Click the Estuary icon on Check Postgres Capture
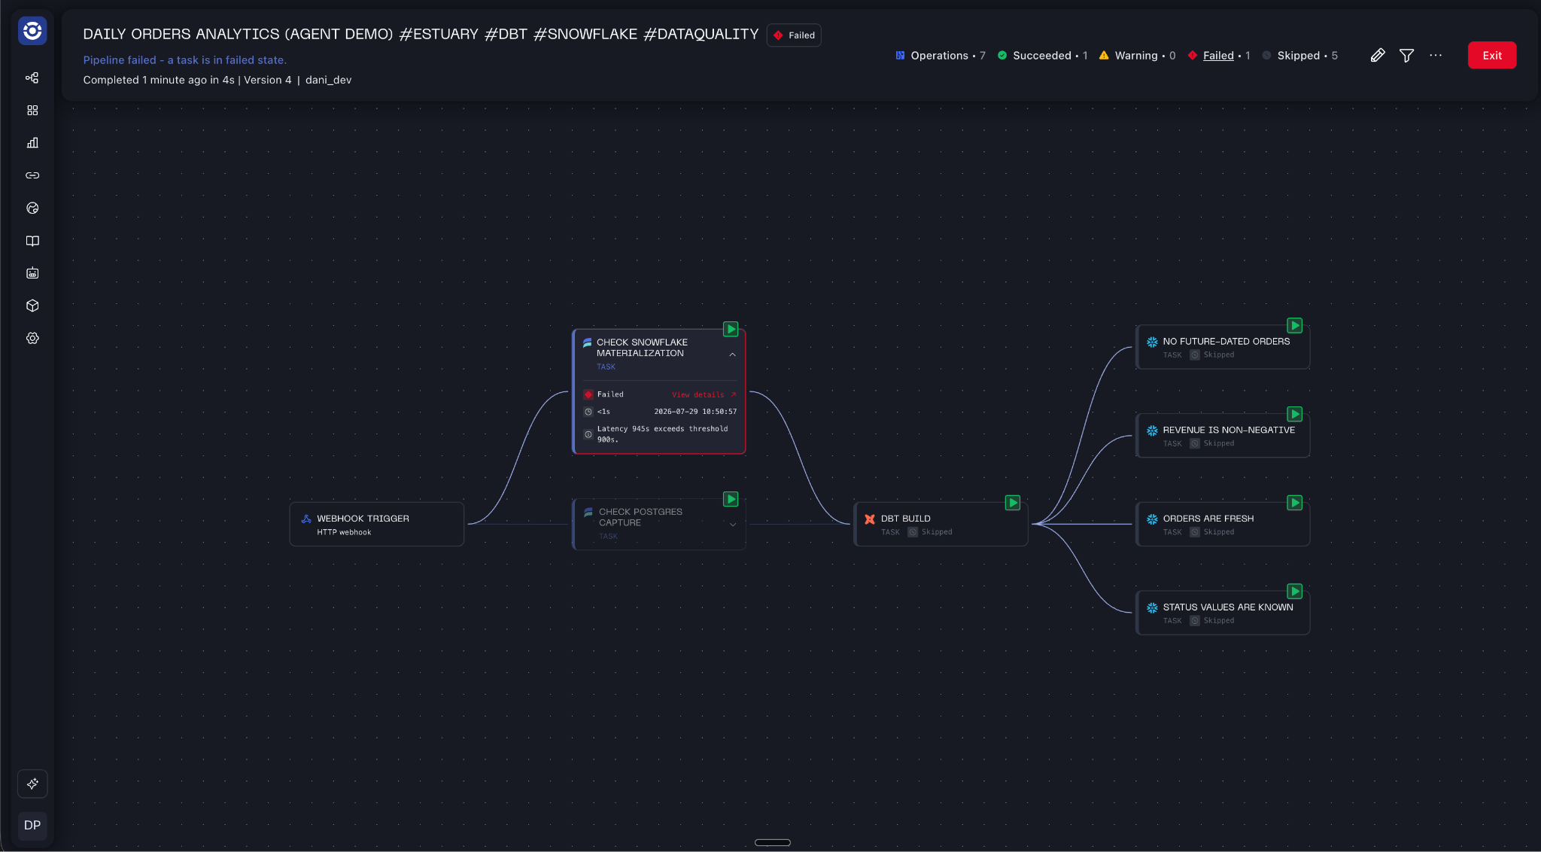 point(588,512)
